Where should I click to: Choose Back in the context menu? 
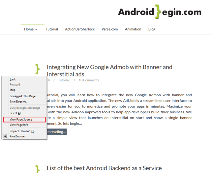25,79
